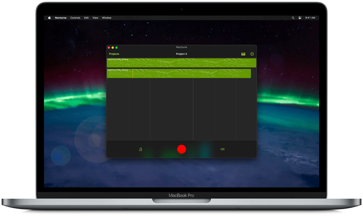Close the Nocturne window
Screen dimensions: 363x216
[109, 48]
